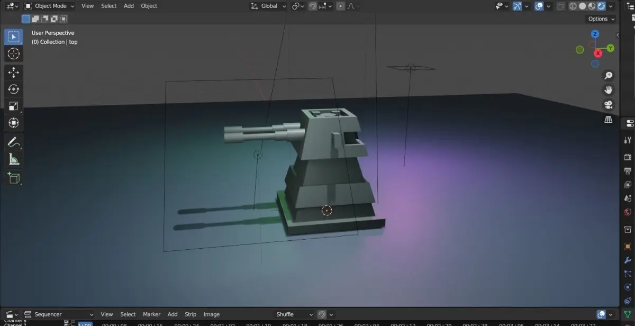Open the snapping options dropdown
This screenshot has height=326, width=635.
[x=326, y=6]
